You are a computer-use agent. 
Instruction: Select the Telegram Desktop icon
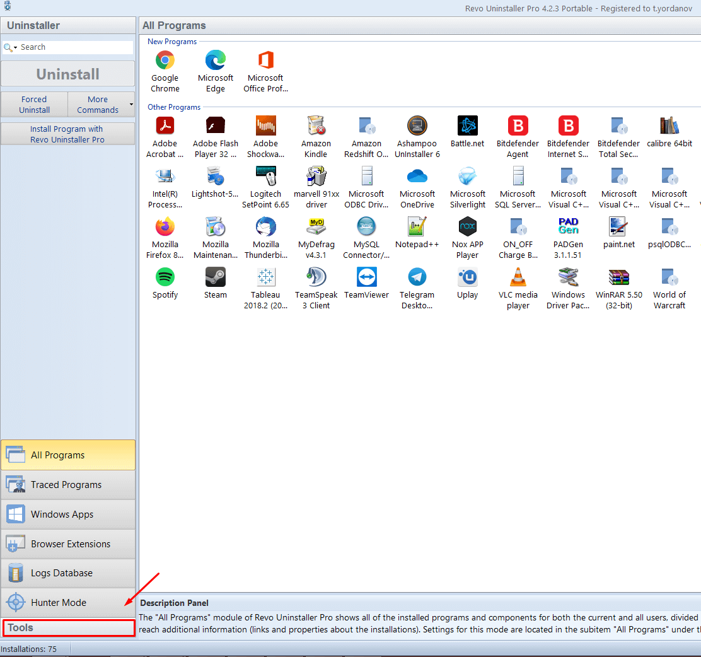[x=417, y=277]
